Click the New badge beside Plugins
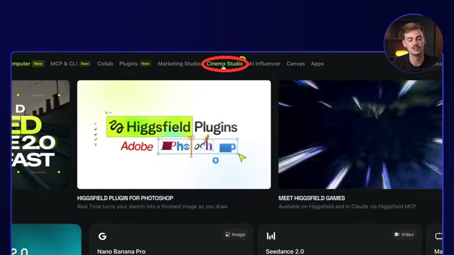This screenshot has width=454, height=255. coord(145,64)
